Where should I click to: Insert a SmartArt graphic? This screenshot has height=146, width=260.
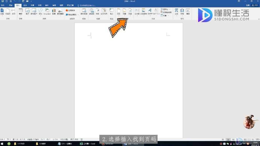coord(47,12)
